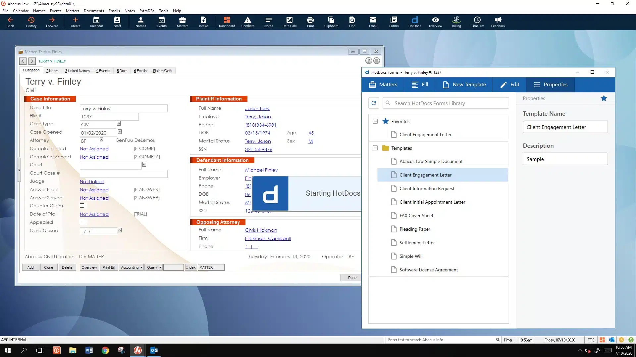The width and height of the screenshot is (636, 357).
Task: Collapse the Templates folder
Action: click(375, 148)
